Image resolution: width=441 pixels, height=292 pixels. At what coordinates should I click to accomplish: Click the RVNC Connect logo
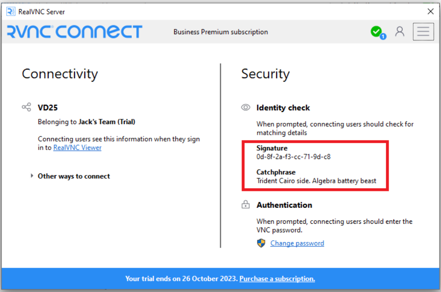pyautogui.click(x=75, y=31)
